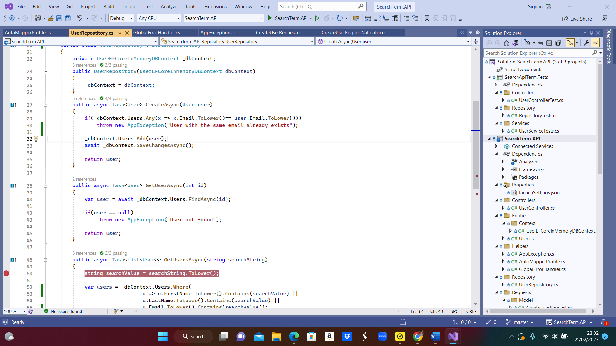The height and width of the screenshot is (346, 616).
Task: Click Collapse All in Solution Explorer toolbar
Action: coord(549,43)
